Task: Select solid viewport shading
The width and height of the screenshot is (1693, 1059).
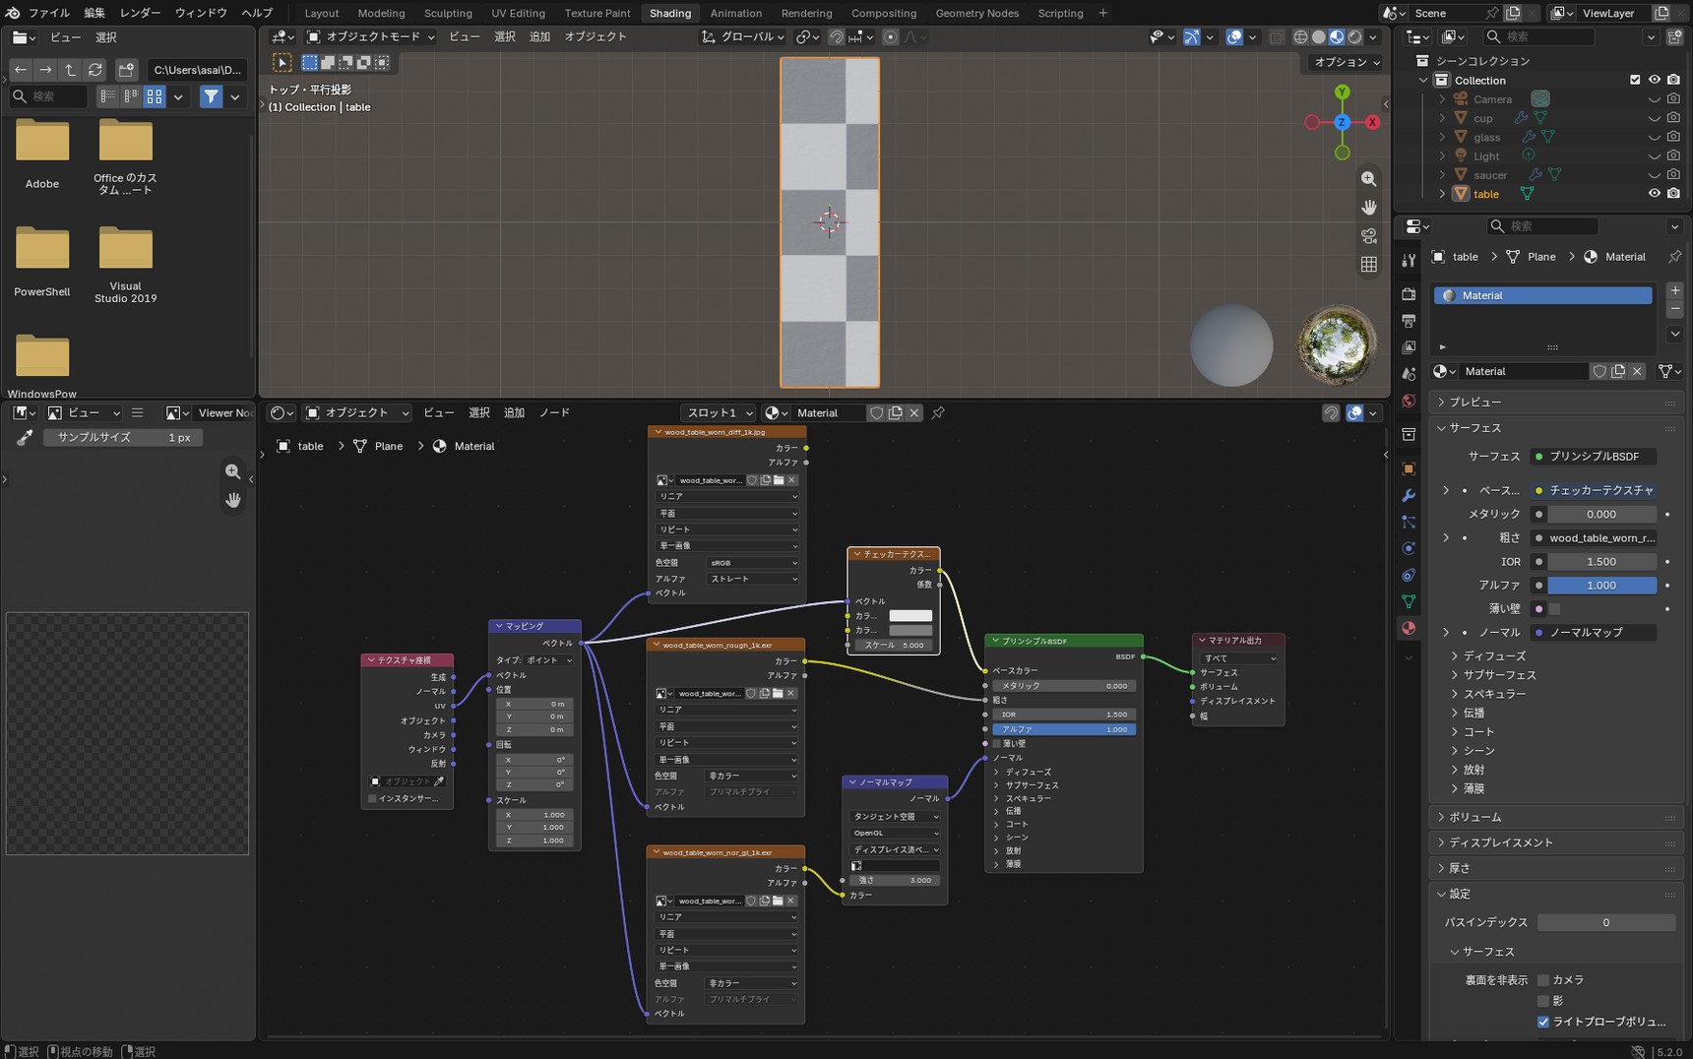Action: (x=1319, y=36)
